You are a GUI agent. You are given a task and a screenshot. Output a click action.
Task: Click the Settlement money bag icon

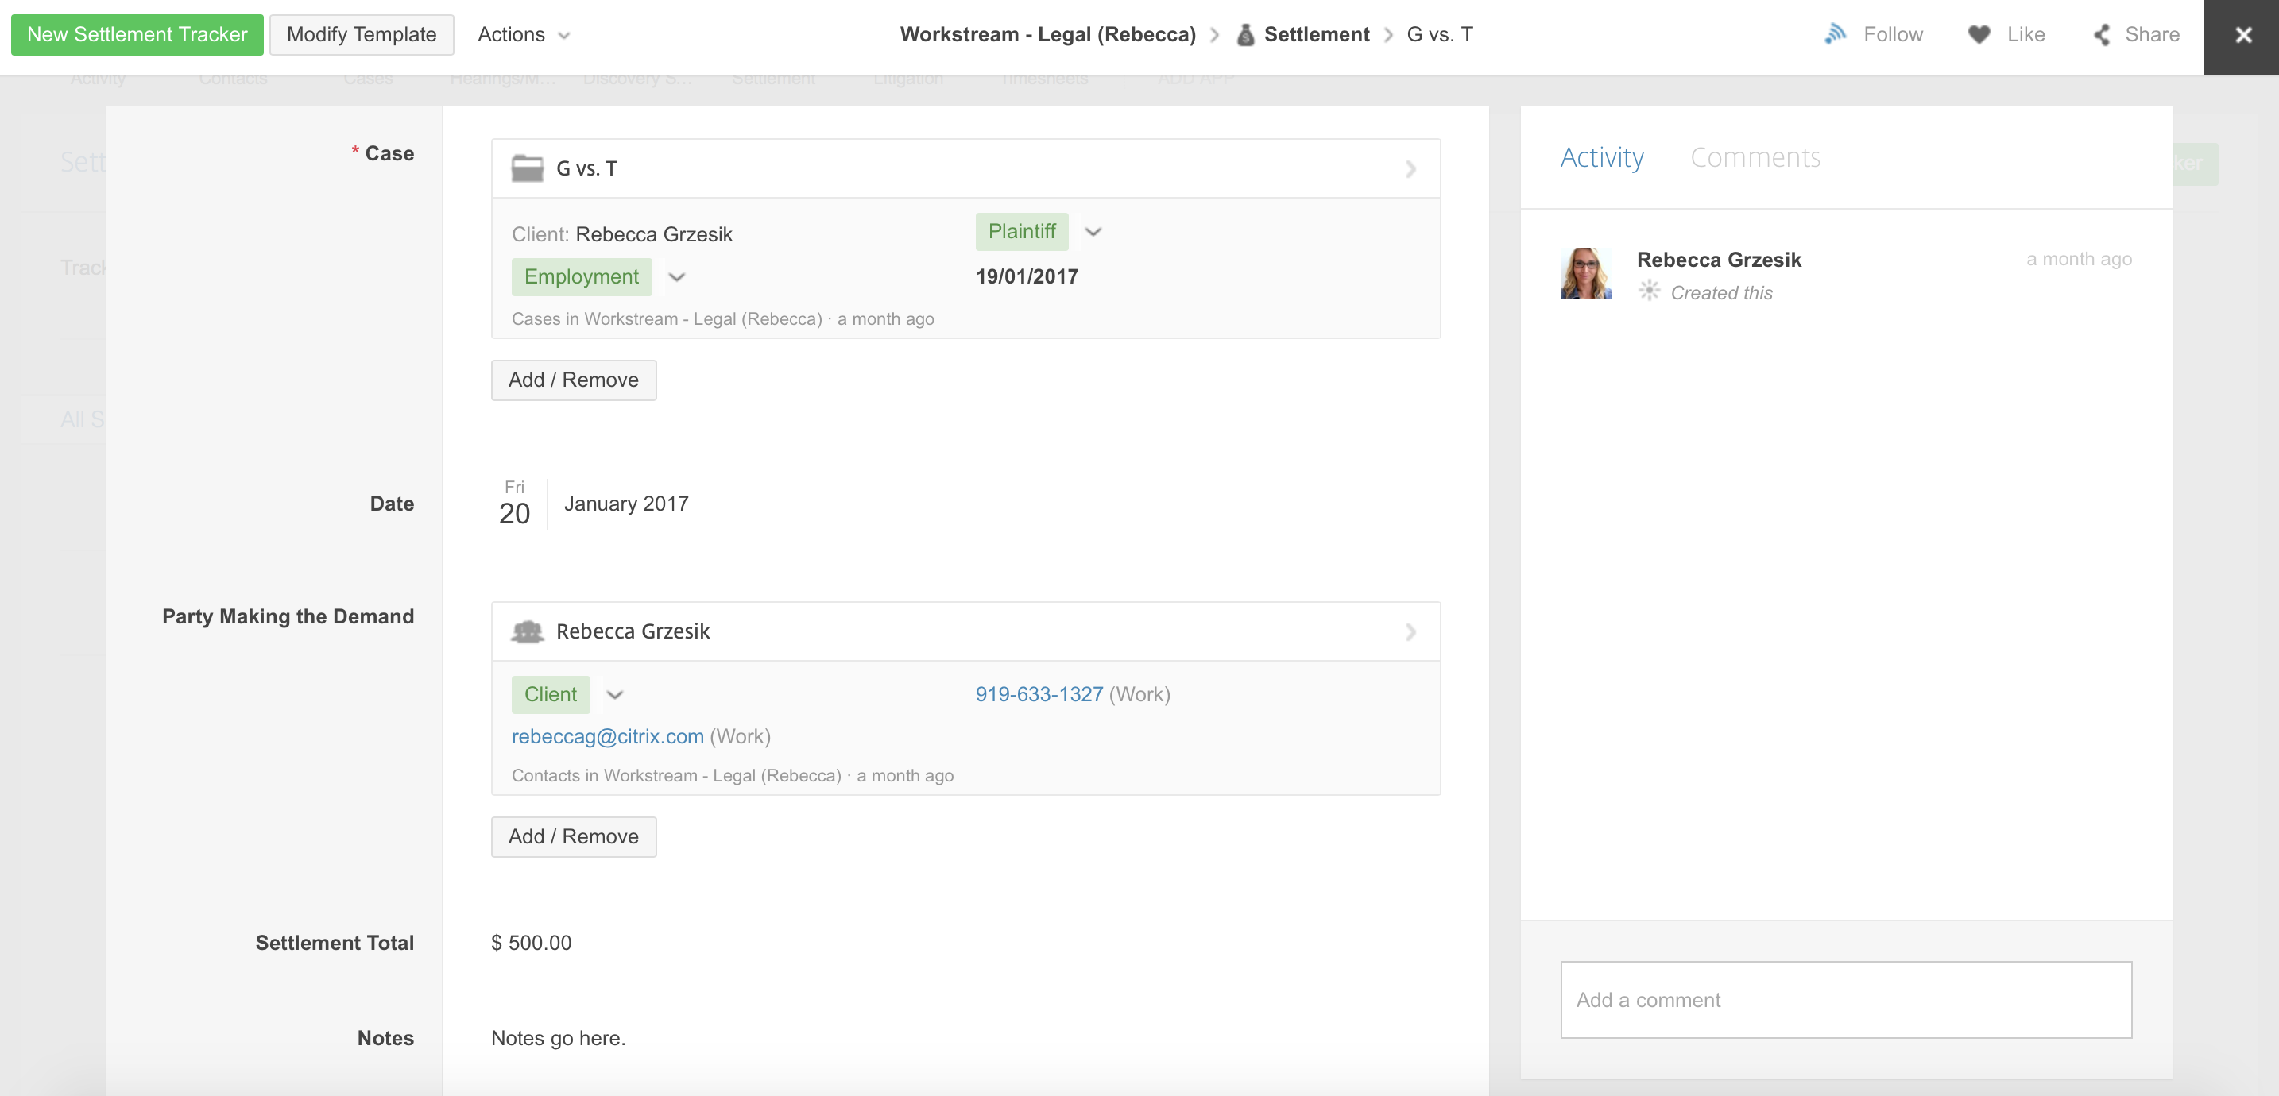[1244, 34]
